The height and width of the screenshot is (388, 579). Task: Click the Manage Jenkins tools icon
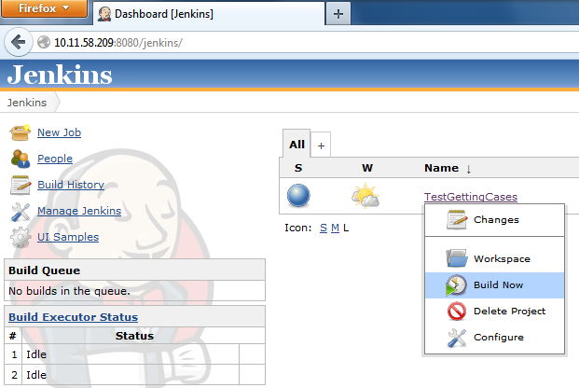21,212
